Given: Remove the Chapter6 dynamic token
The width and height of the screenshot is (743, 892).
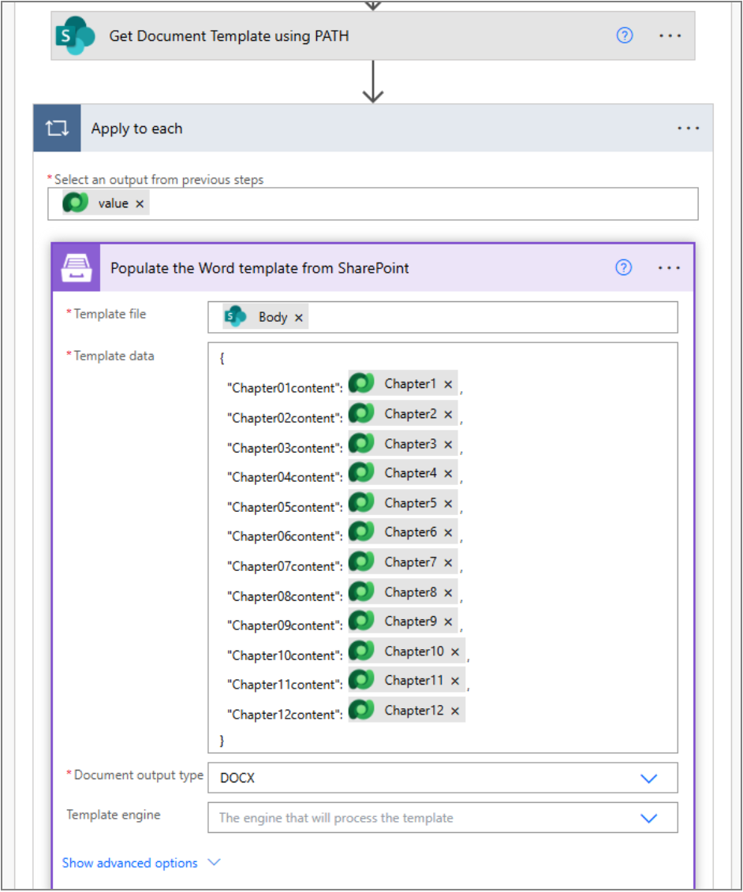Looking at the screenshot, I should click(448, 532).
